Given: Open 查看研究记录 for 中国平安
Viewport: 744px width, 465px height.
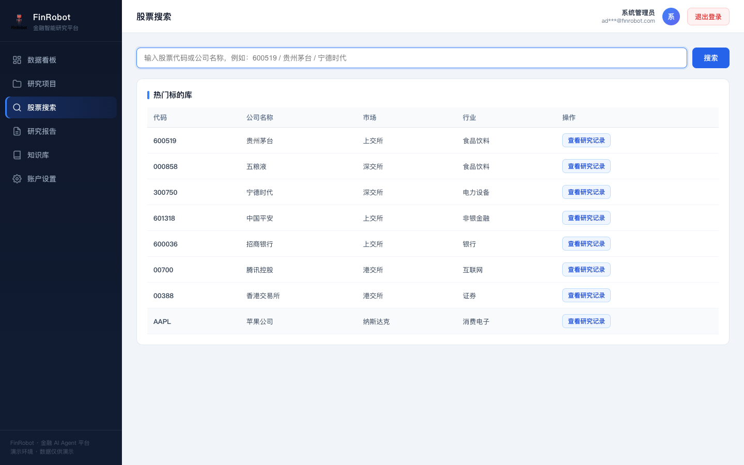Looking at the screenshot, I should 586,218.
